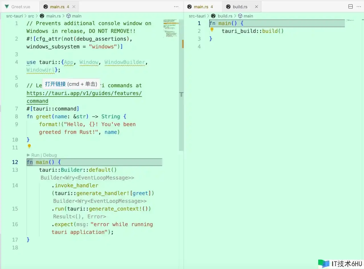Screen dimensions: 364x269
Task: Click the "windows" string on line 2
Action: [x=103, y=47]
